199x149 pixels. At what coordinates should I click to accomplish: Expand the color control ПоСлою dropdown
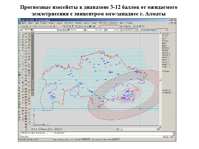point(84,30)
